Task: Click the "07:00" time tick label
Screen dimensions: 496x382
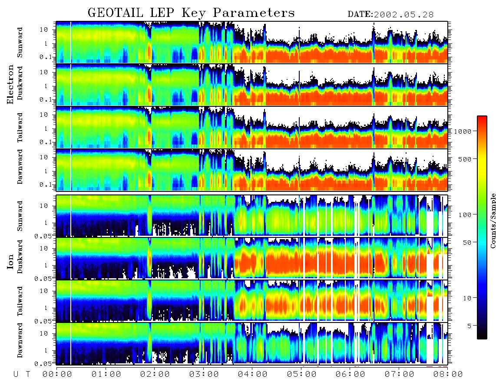Action: point(400,375)
